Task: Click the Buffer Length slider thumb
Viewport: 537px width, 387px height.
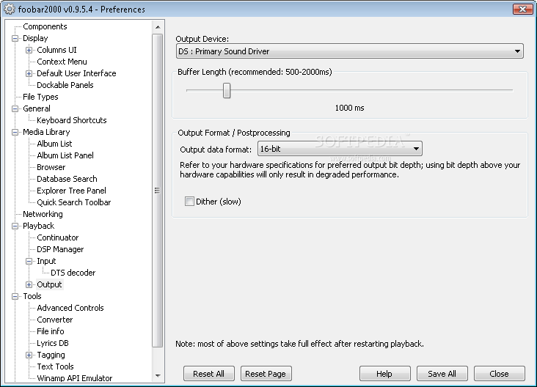Action: 227,90
